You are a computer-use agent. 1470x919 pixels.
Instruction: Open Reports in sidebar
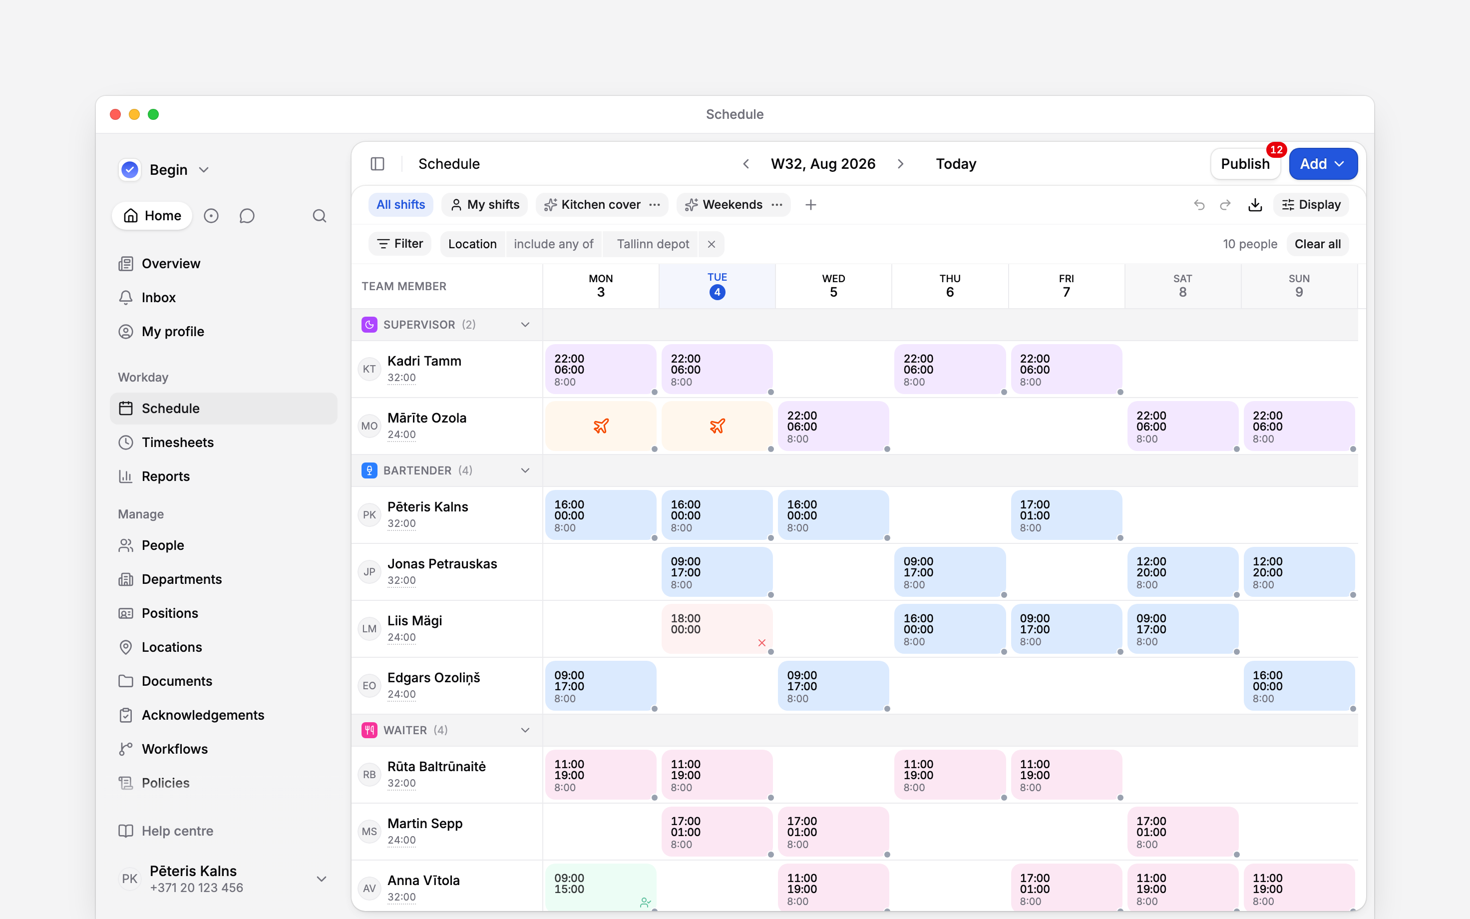[224, 476]
